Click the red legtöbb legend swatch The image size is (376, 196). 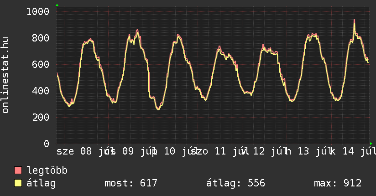pyautogui.click(x=18, y=170)
